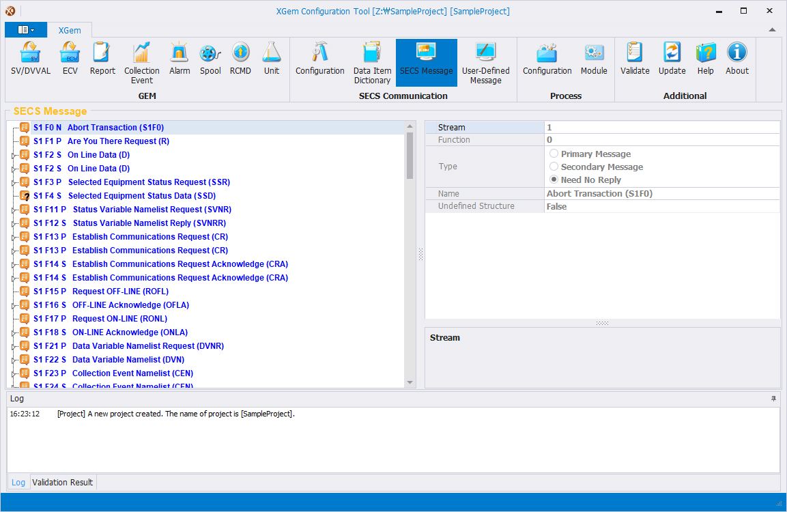
Task: Expand the S1 F21 P tree node
Action: [14, 346]
